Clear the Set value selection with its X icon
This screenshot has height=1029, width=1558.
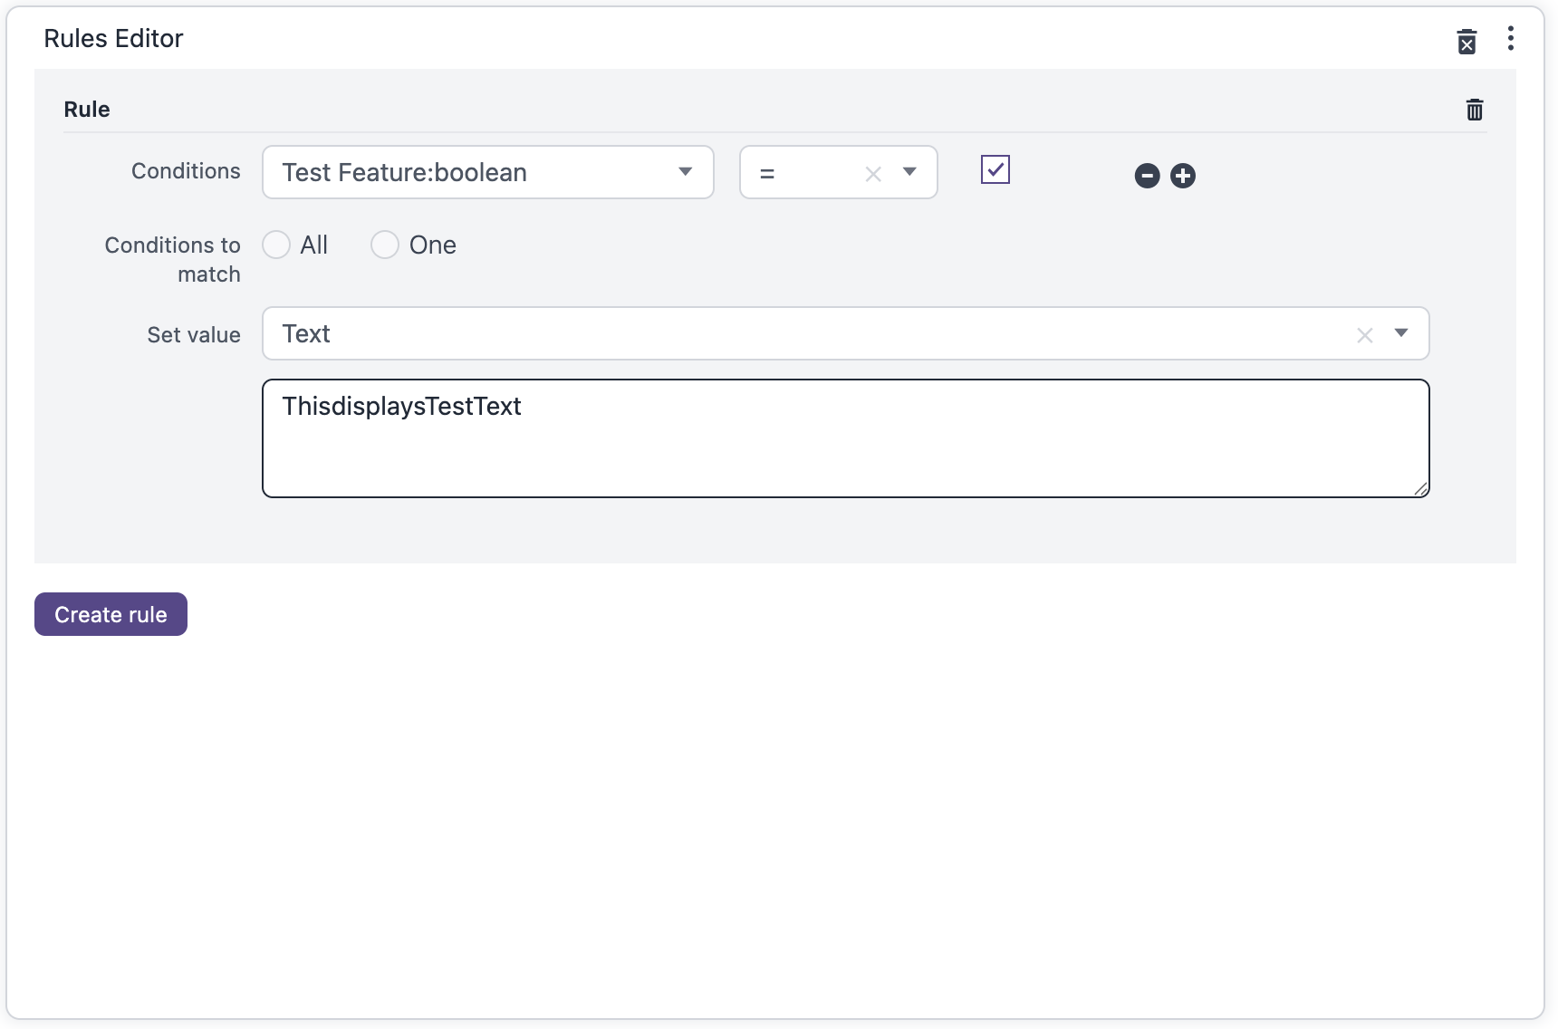pyautogui.click(x=1365, y=334)
